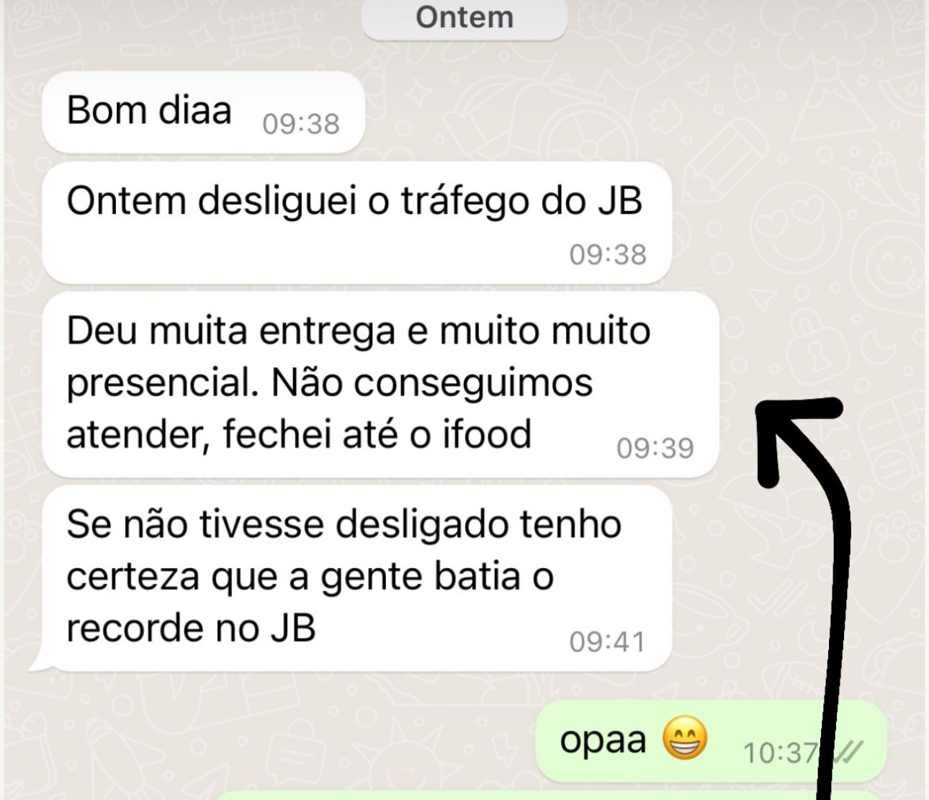Select the Bom diaa message bubble

(x=204, y=112)
